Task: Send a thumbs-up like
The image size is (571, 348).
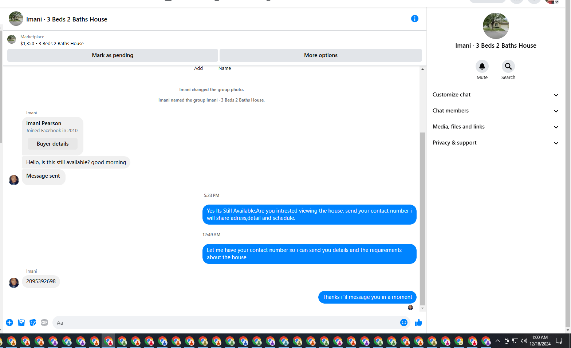Action: click(418, 323)
